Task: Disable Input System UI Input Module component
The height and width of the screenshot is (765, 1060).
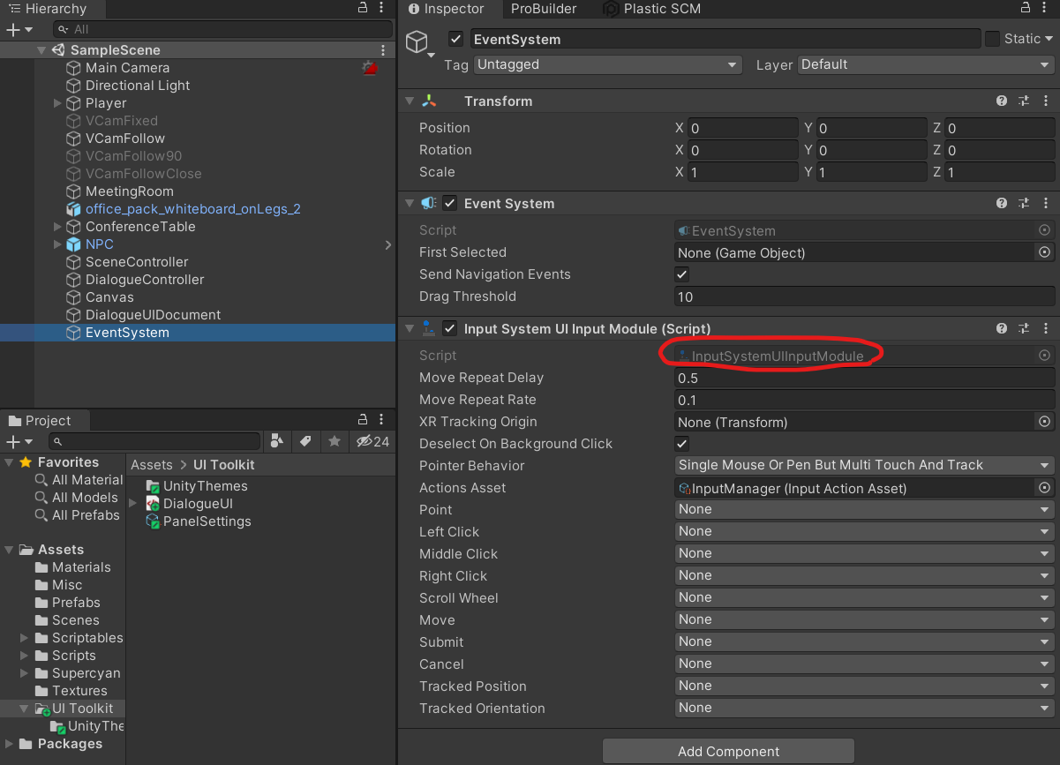Action: coord(450,329)
